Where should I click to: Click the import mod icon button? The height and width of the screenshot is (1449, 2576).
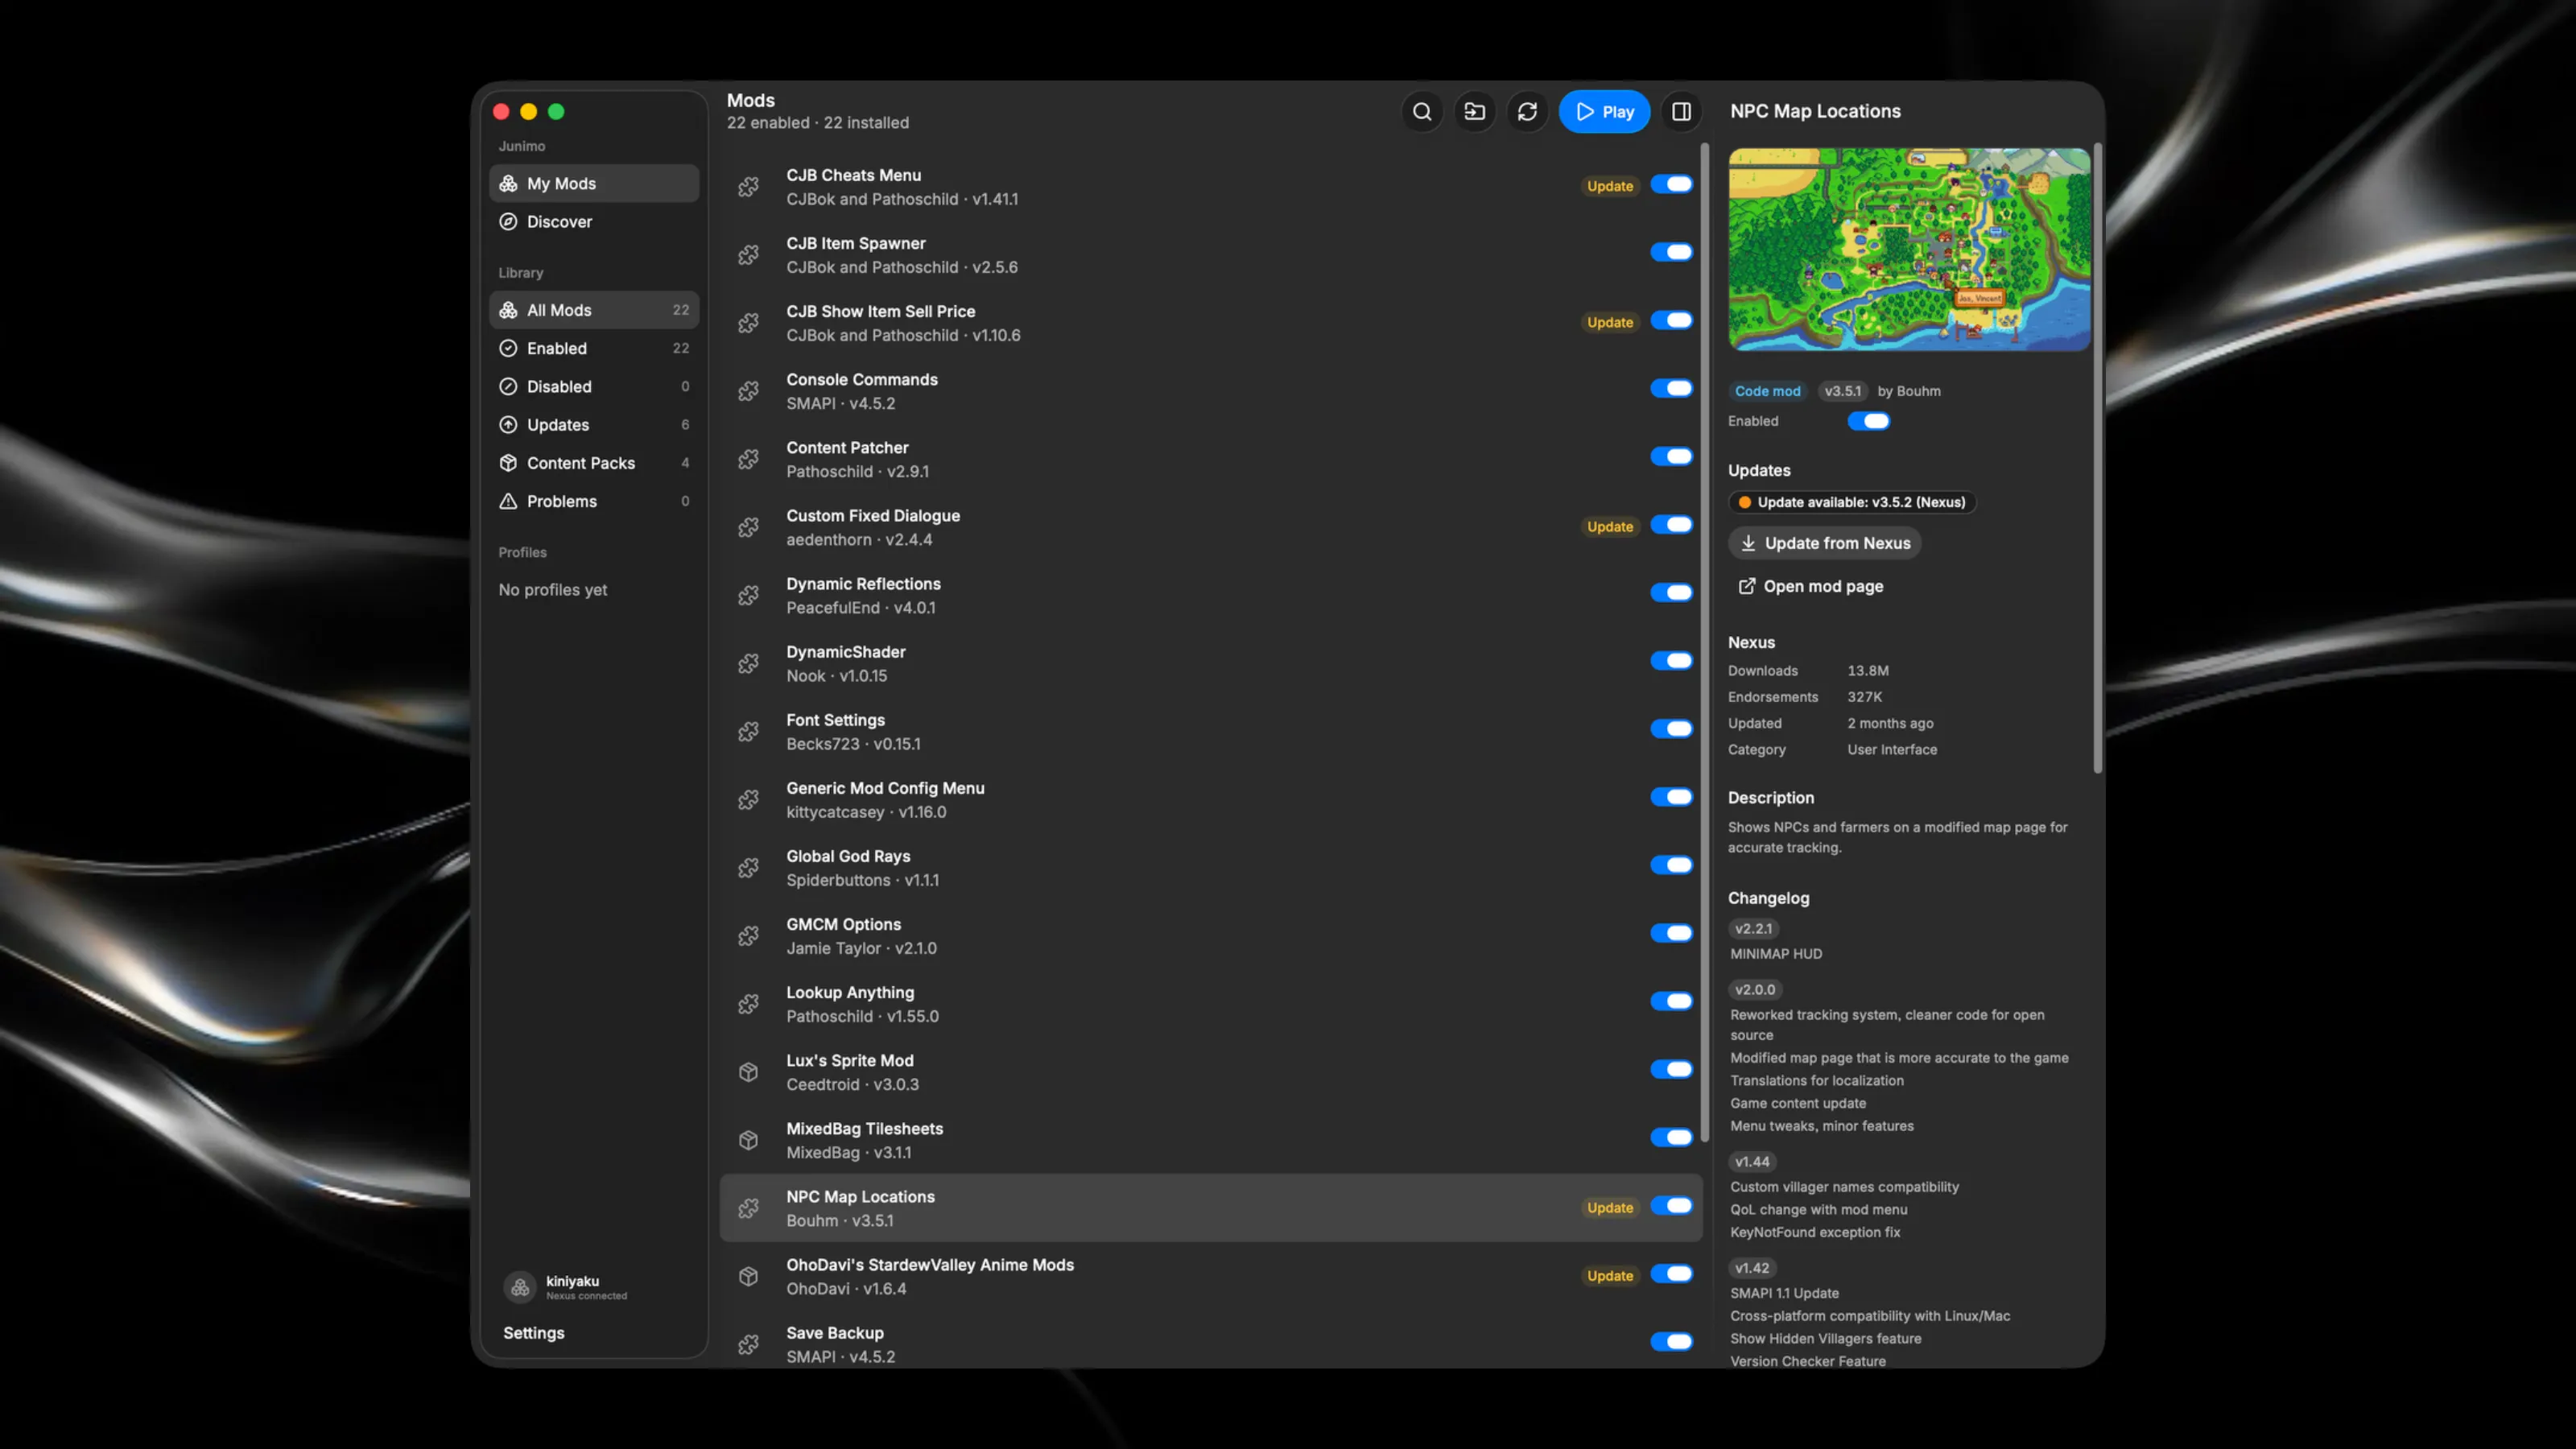click(x=1474, y=112)
